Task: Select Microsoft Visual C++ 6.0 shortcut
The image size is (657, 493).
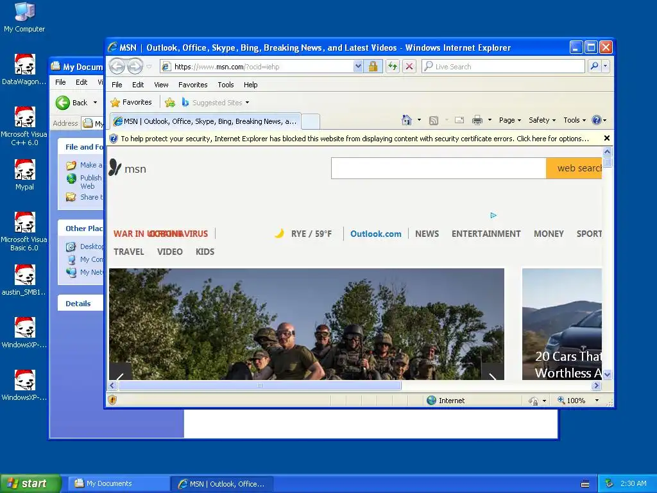Action: [x=24, y=126]
